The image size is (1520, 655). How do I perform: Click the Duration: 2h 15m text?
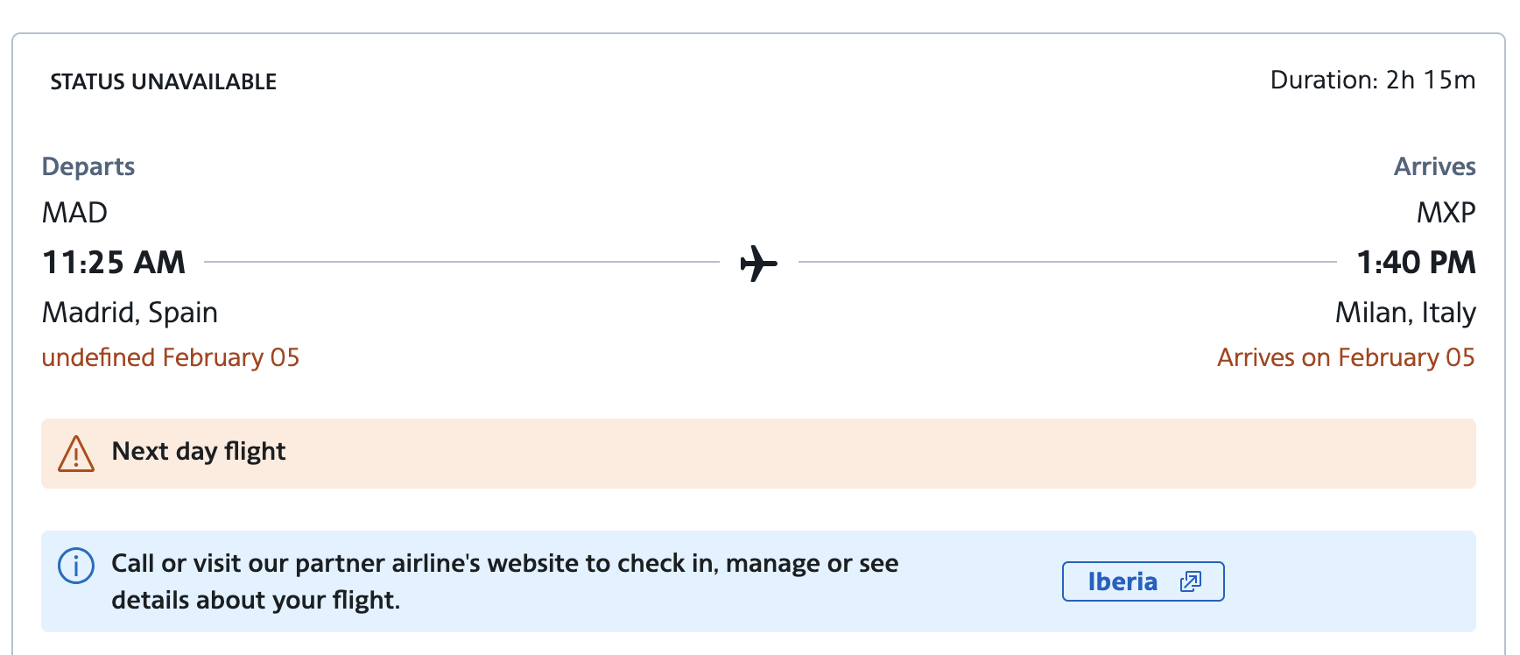(1372, 81)
